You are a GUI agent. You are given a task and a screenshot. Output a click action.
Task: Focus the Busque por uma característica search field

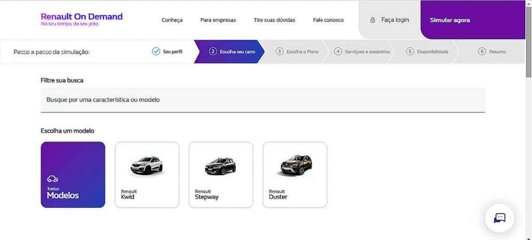(262, 100)
